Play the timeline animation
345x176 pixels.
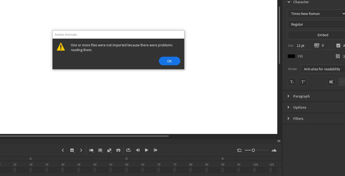(146, 150)
